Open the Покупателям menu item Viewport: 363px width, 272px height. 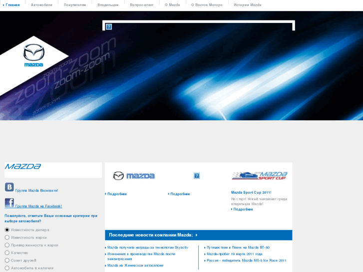(75, 5)
